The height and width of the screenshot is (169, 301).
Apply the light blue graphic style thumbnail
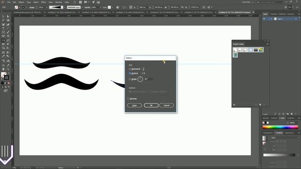[251, 50]
